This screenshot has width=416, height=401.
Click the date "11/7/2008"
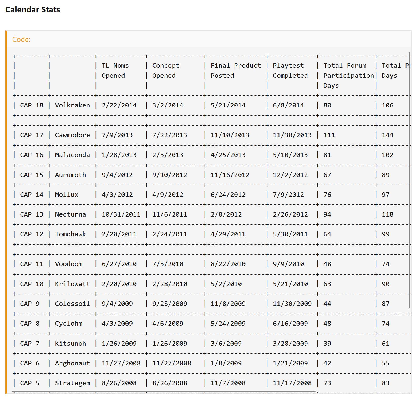click(228, 383)
